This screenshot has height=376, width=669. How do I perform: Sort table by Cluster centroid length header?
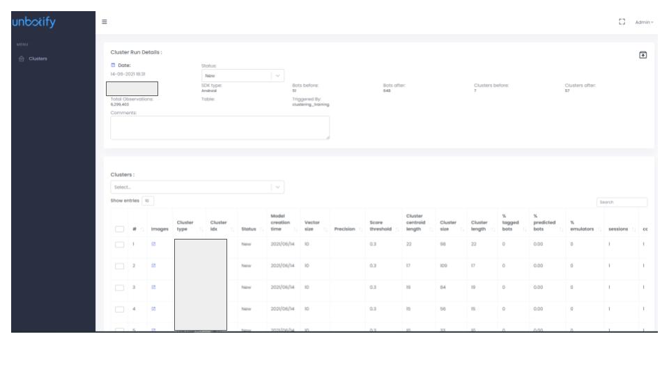click(415, 223)
